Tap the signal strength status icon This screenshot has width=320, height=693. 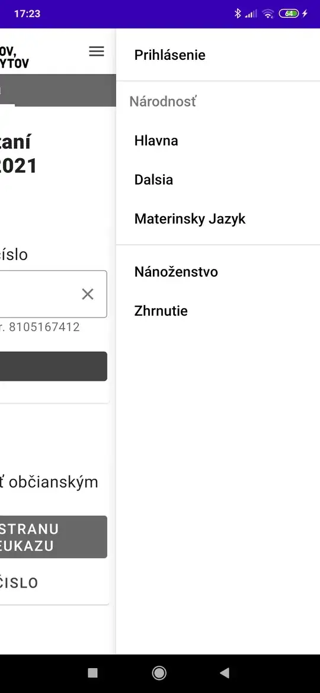pyautogui.click(x=251, y=14)
